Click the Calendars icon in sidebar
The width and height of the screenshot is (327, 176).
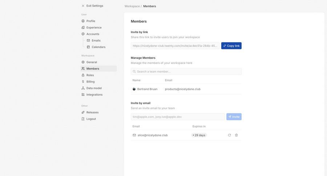pyautogui.click(x=88, y=47)
